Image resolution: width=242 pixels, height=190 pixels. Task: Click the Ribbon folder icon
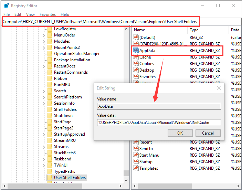pyautogui.click(x=50, y=78)
